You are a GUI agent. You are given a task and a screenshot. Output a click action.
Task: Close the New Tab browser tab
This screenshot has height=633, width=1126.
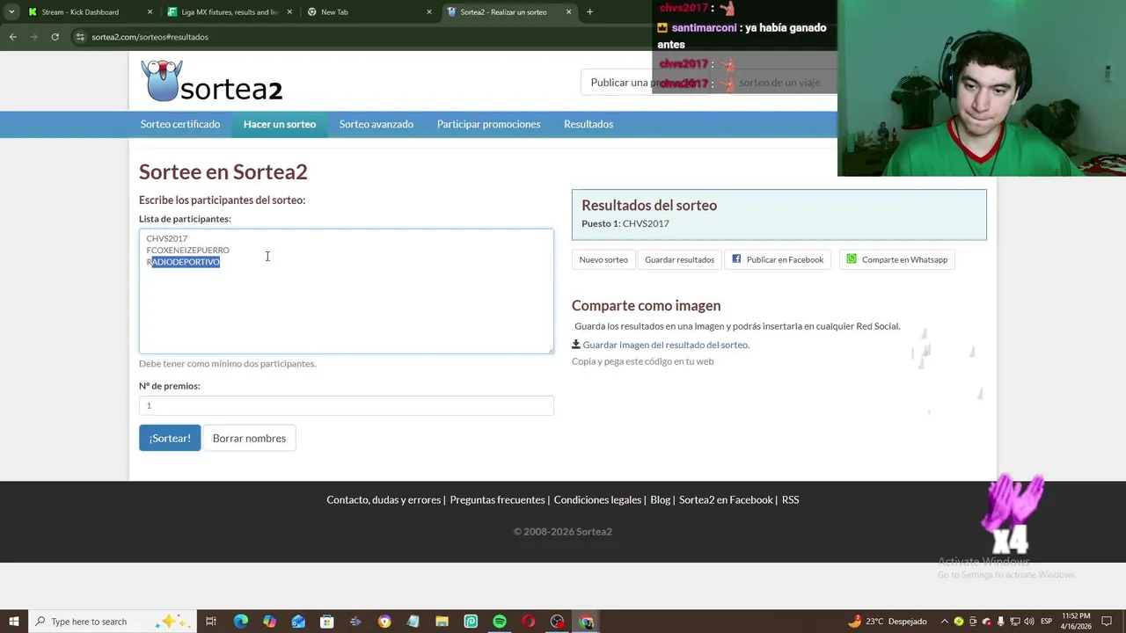click(x=429, y=12)
